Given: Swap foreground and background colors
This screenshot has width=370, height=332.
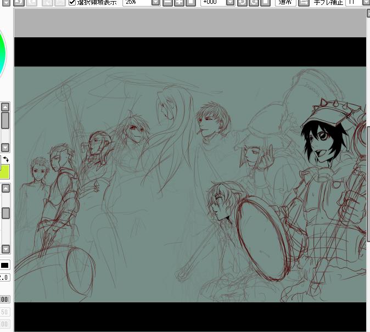Looking at the screenshot, I should click(6, 160).
